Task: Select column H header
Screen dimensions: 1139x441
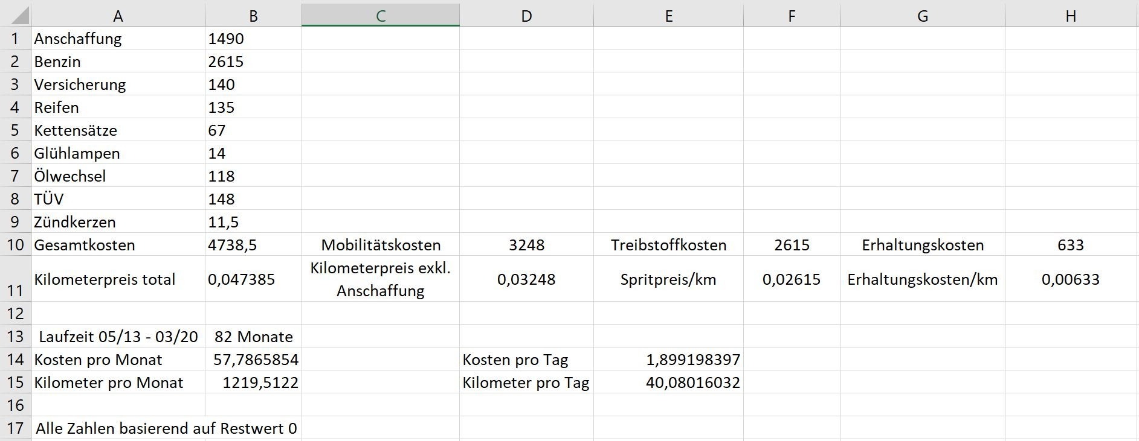Action: [1071, 16]
